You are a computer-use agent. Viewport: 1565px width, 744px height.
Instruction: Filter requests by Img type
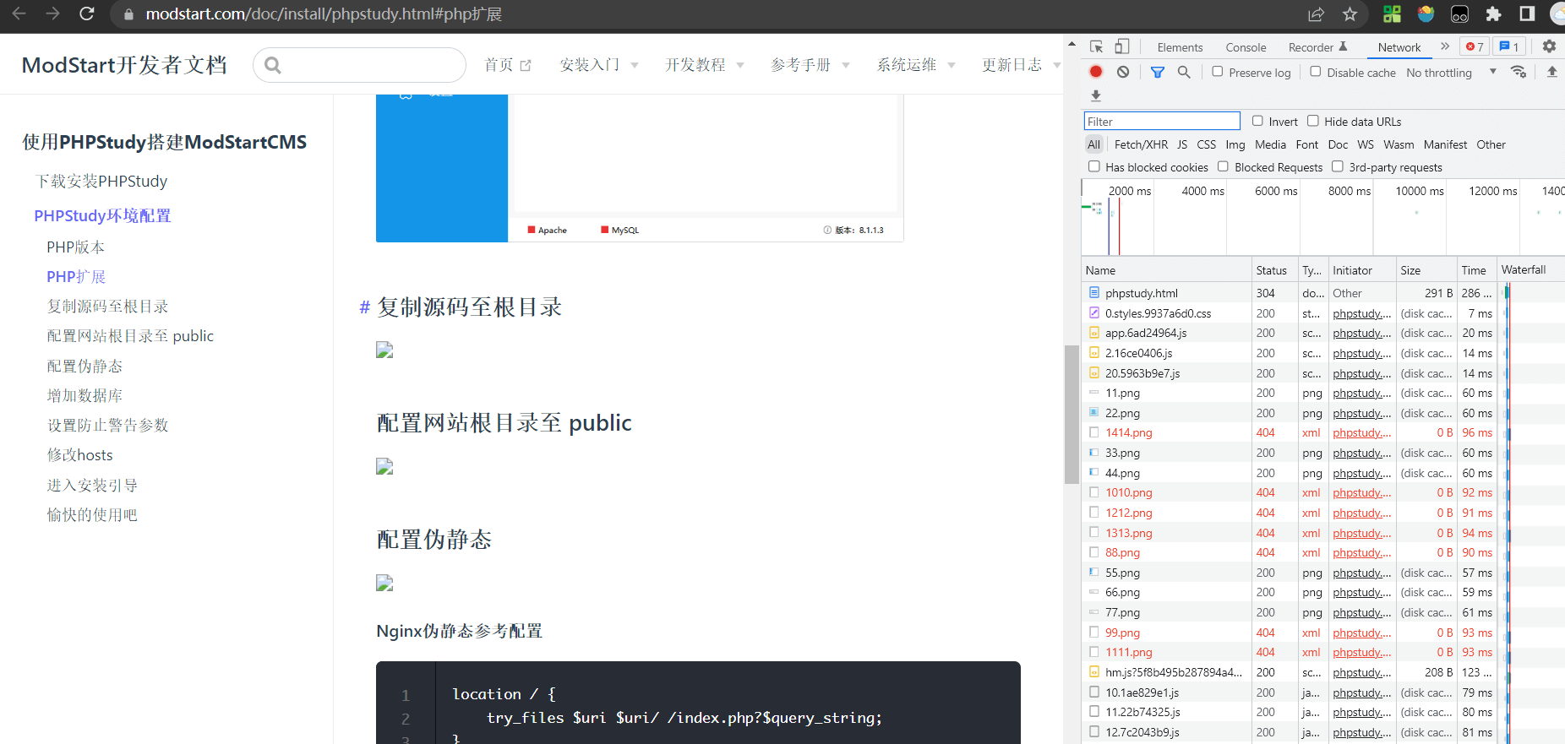pyautogui.click(x=1235, y=144)
